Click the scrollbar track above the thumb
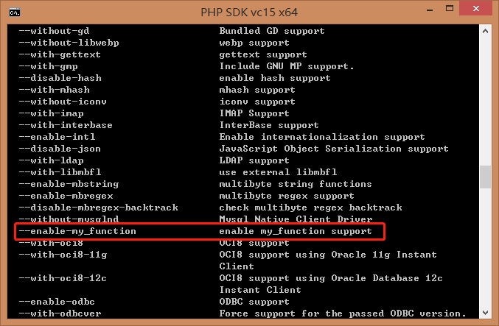Screen dimensions: 499x326 (485, 101)
